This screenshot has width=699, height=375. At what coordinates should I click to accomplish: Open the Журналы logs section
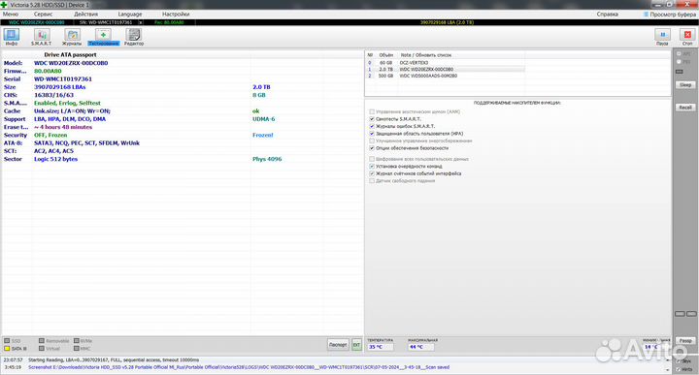tap(72, 37)
